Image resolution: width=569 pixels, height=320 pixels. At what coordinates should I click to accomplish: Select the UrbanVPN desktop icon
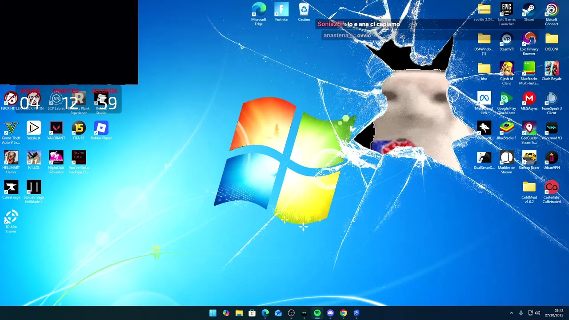pos(552,160)
